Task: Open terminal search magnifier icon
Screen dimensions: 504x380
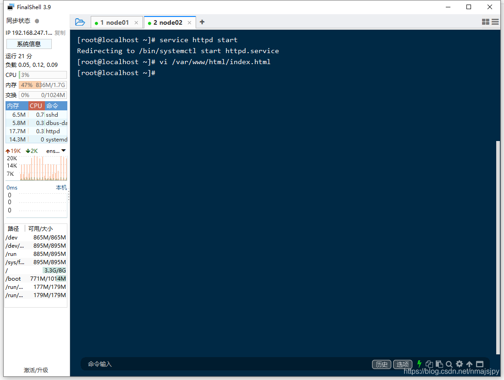Action: point(449,364)
